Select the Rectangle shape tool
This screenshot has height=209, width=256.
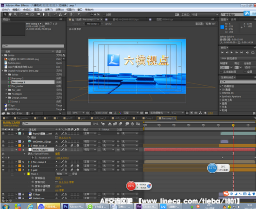point(39,14)
